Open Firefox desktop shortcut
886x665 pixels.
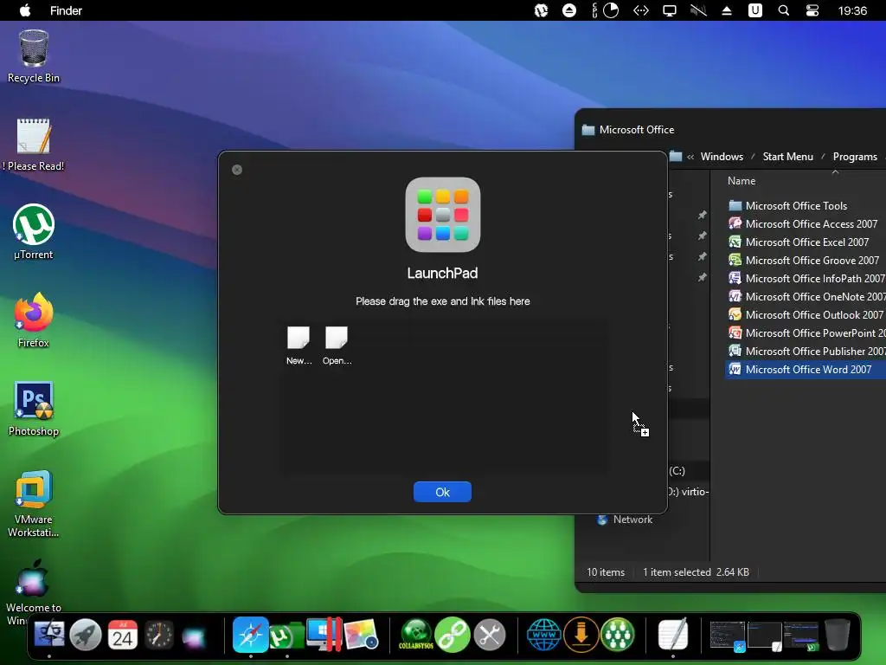click(x=34, y=320)
